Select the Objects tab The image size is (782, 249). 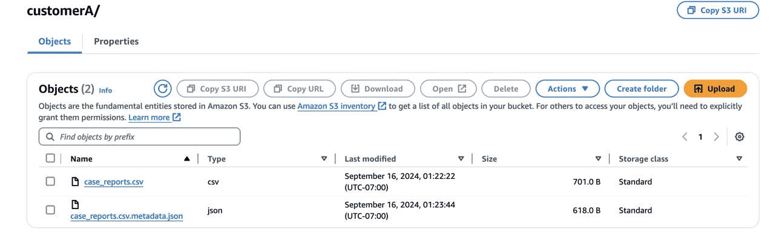tap(54, 41)
